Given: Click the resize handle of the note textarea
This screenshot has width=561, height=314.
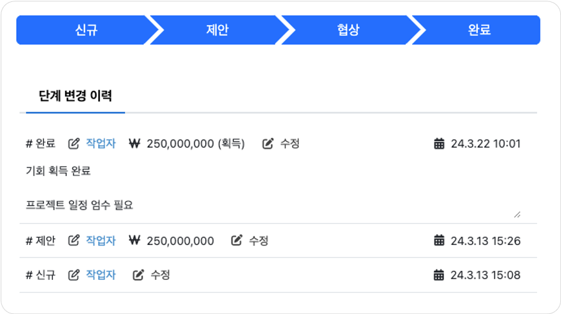Looking at the screenshot, I should click(x=517, y=215).
